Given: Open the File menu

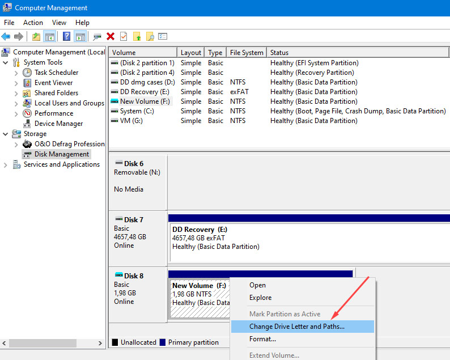Looking at the screenshot, I should (9, 22).
